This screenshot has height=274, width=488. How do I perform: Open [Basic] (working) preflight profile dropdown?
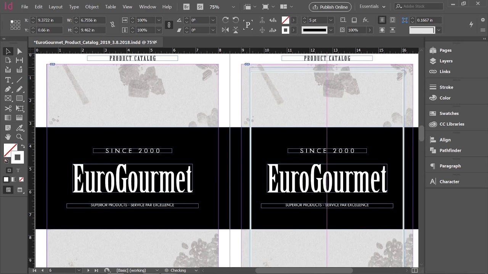pyautogui.click(x=157, y=270)
